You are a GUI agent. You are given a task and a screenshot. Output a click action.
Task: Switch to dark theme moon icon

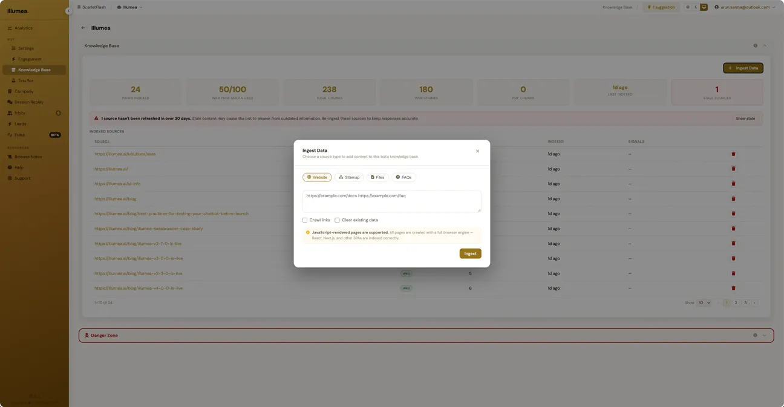696,7
